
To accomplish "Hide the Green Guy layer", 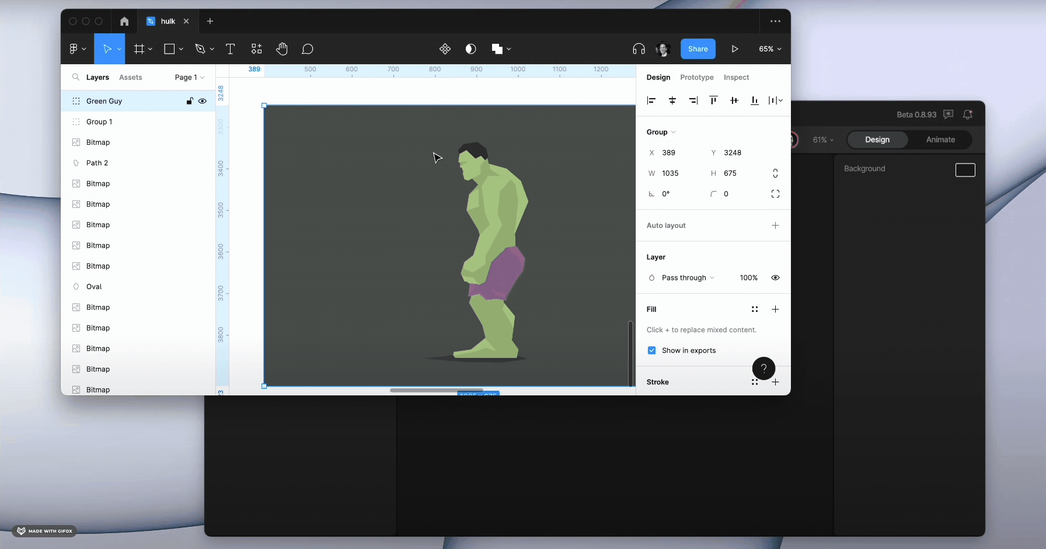I will (x=203, y=101).
